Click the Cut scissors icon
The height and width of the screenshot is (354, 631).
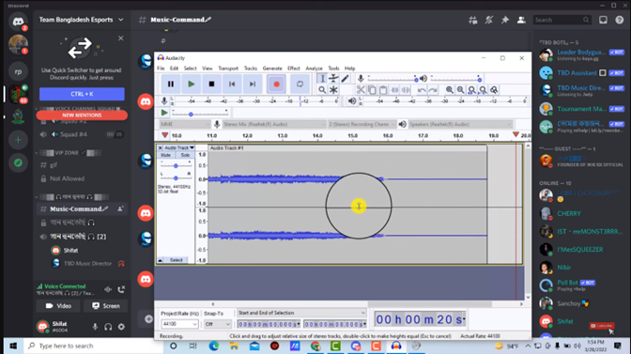pyautogui.click(x=361, y=90)
